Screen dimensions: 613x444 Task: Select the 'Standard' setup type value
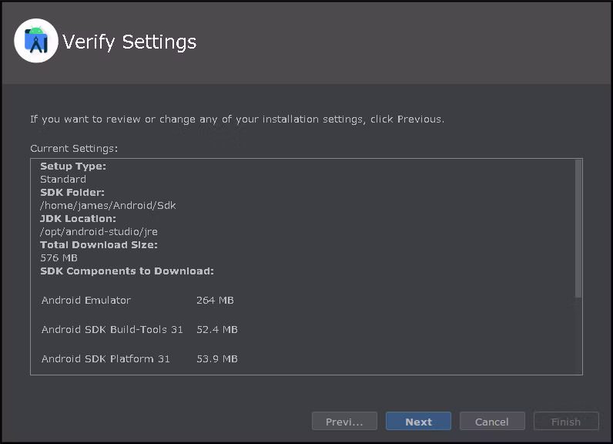[x=63, y=179]
